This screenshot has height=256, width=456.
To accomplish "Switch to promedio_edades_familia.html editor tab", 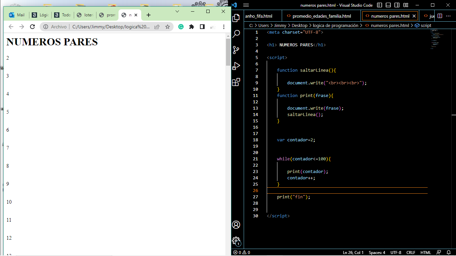I will coord(322,16).
